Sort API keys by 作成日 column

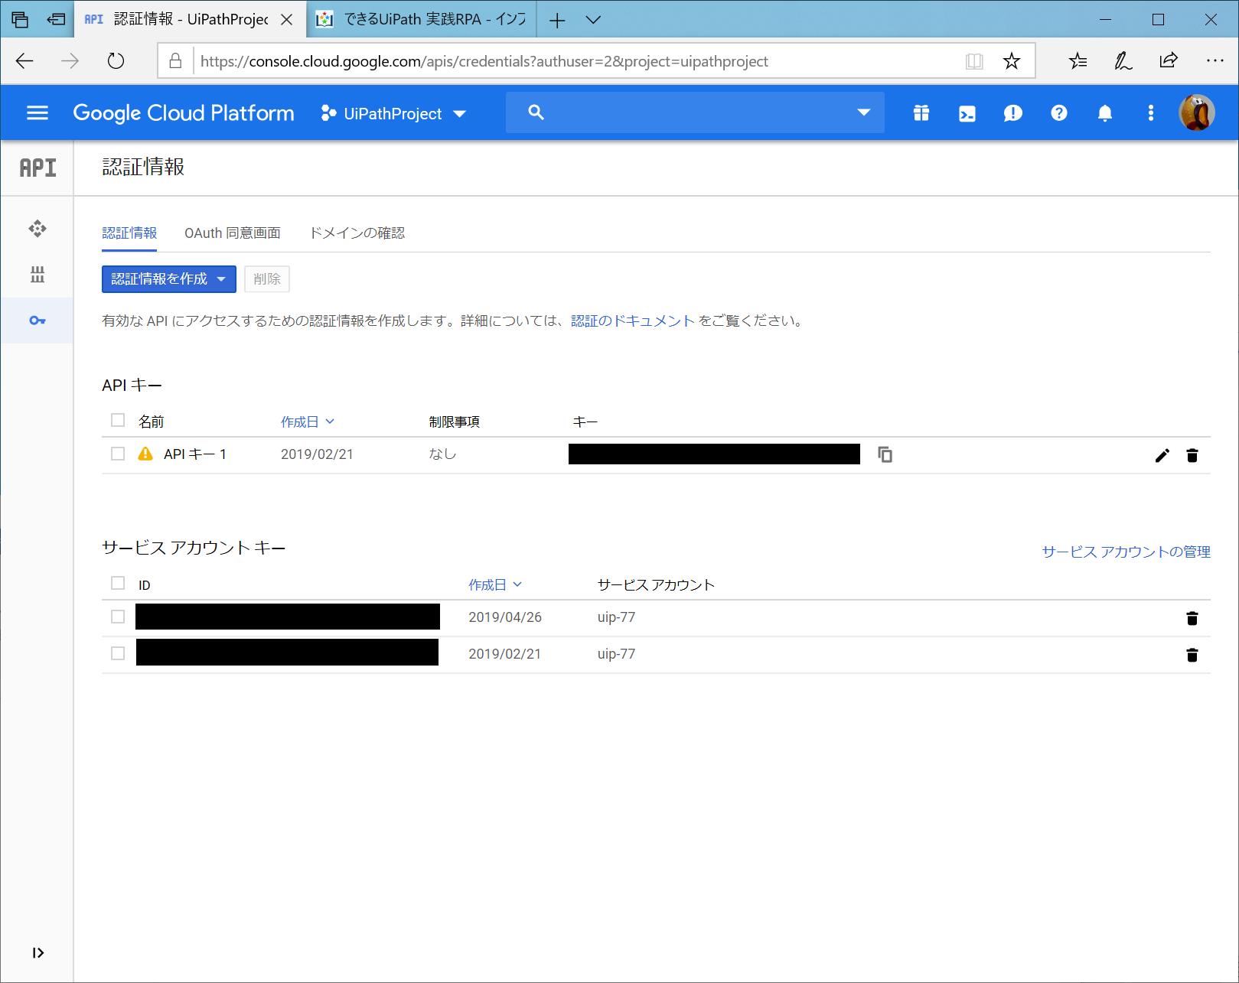click(x=307, y=421)
